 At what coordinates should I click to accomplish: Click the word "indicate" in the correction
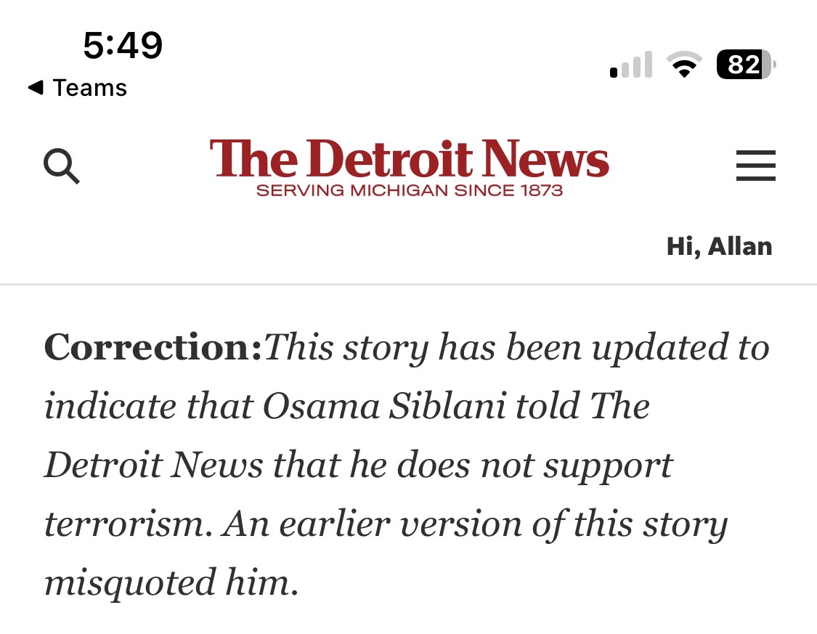tap(111, 407)
